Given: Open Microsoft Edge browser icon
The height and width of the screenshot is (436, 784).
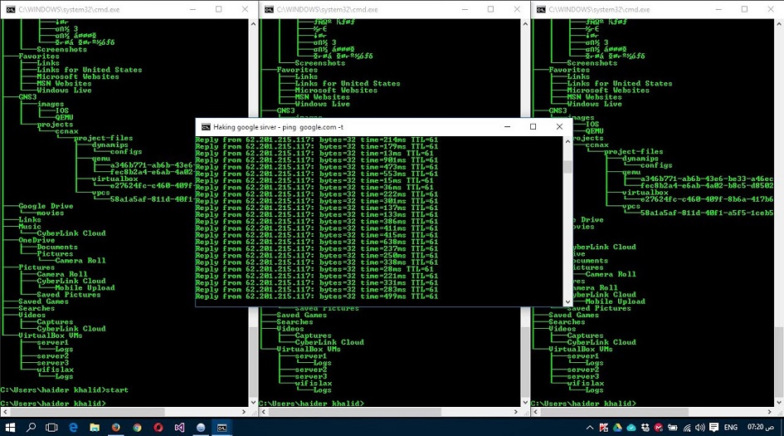Looking at the screenshot, I should (73, 427).
